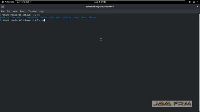Click the Aug 3 04:10 clock
The image size is (200, 112).
[x=100, y=2]
